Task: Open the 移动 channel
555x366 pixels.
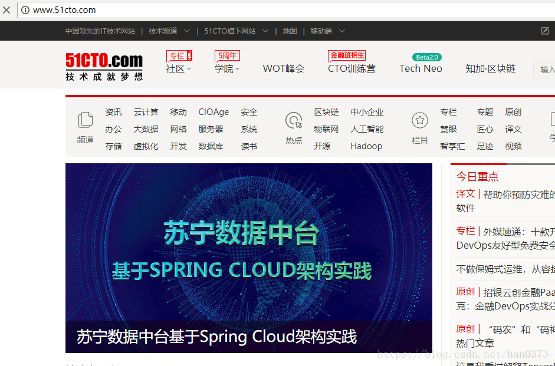Action: pyautogui.click(x=178, y=112)
